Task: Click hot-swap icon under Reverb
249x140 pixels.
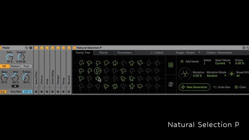Action: pyautogui.click(x=69, y=87)
